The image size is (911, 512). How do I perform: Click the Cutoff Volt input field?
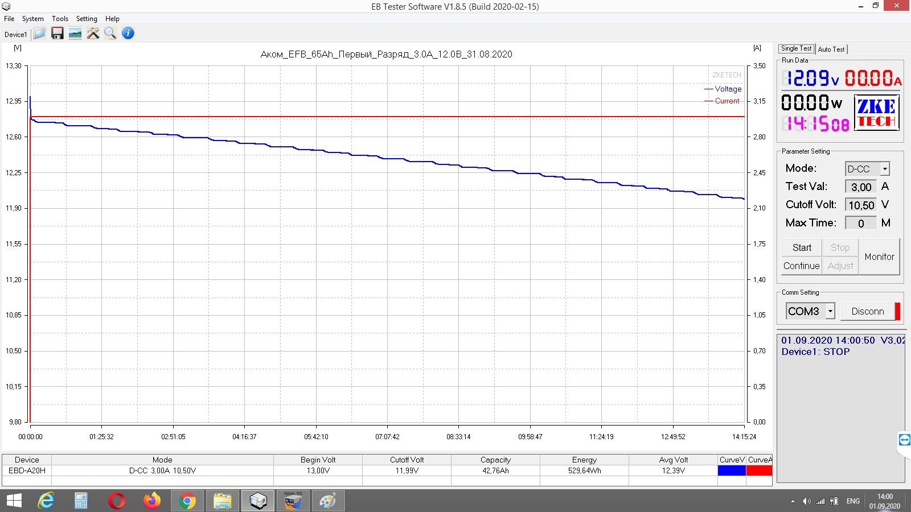[861, 205]
